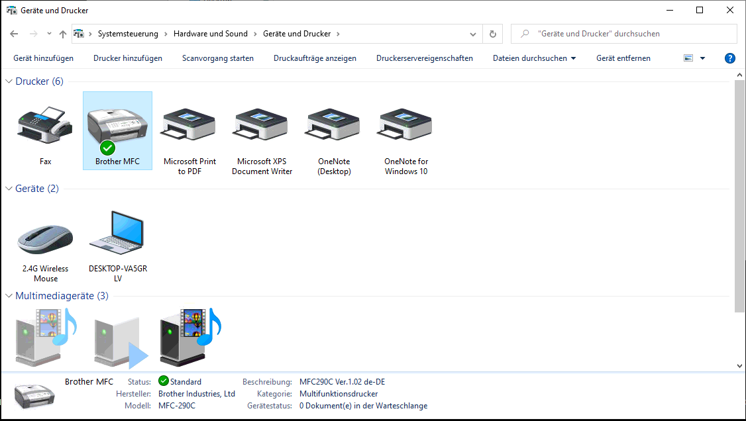This screenshot has height=421, width=746.
Task: Click the scrollbar down arrow
Action: point(739,366)
